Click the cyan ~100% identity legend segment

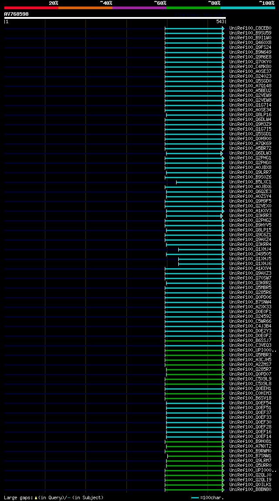[x=248, y=8]
